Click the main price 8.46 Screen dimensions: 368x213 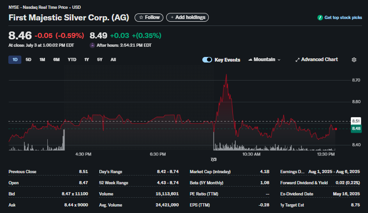20,36
